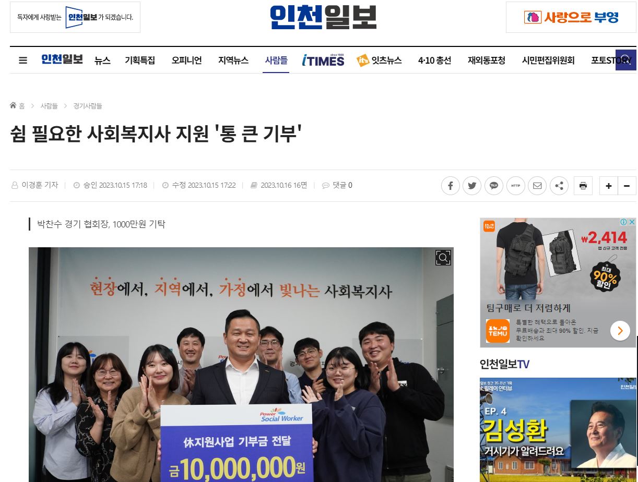Decrease font size with minus button
638x482 pixels.
627,186
